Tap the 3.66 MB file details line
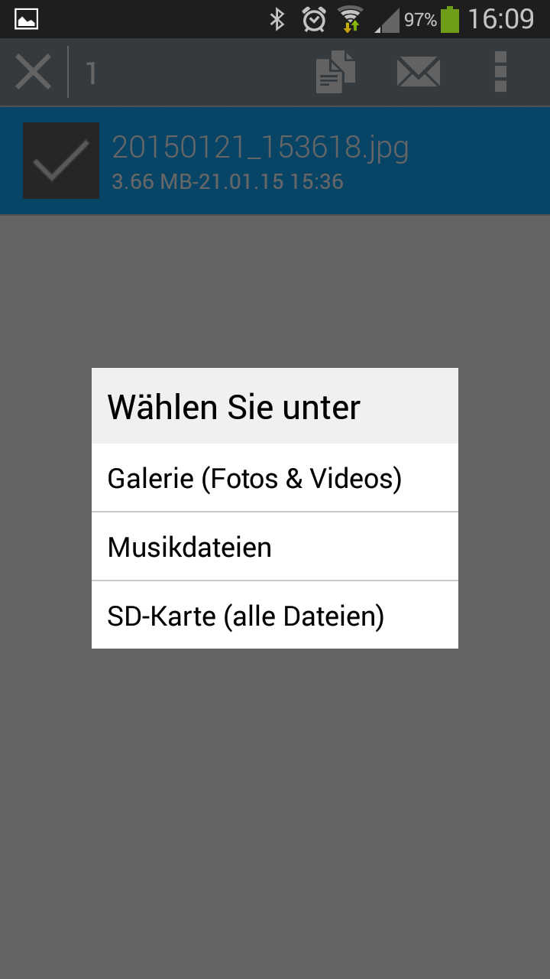550x979 pixels. point(228,182)
